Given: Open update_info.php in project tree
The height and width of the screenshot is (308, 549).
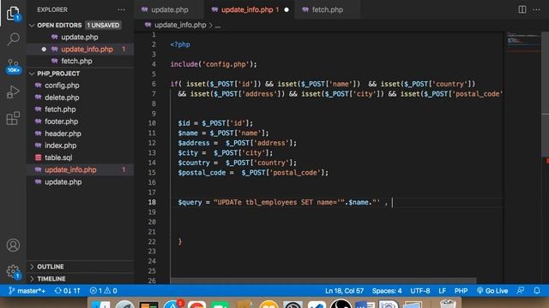Looking at the screenshot, I should (x=80, y=169).
